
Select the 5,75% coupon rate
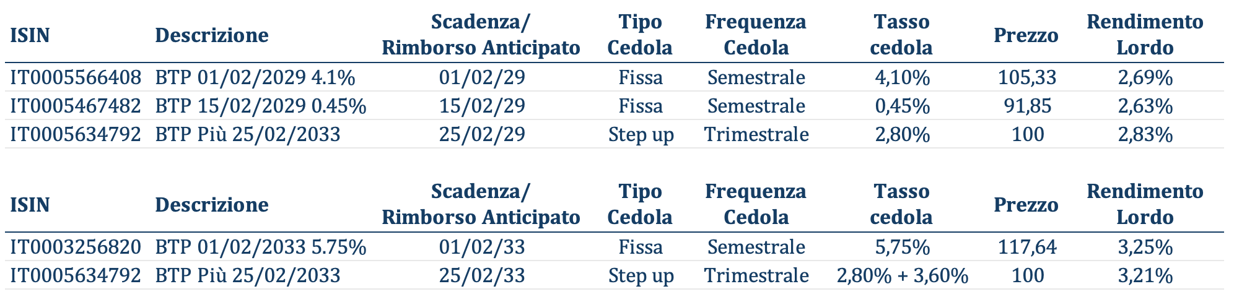902,248
